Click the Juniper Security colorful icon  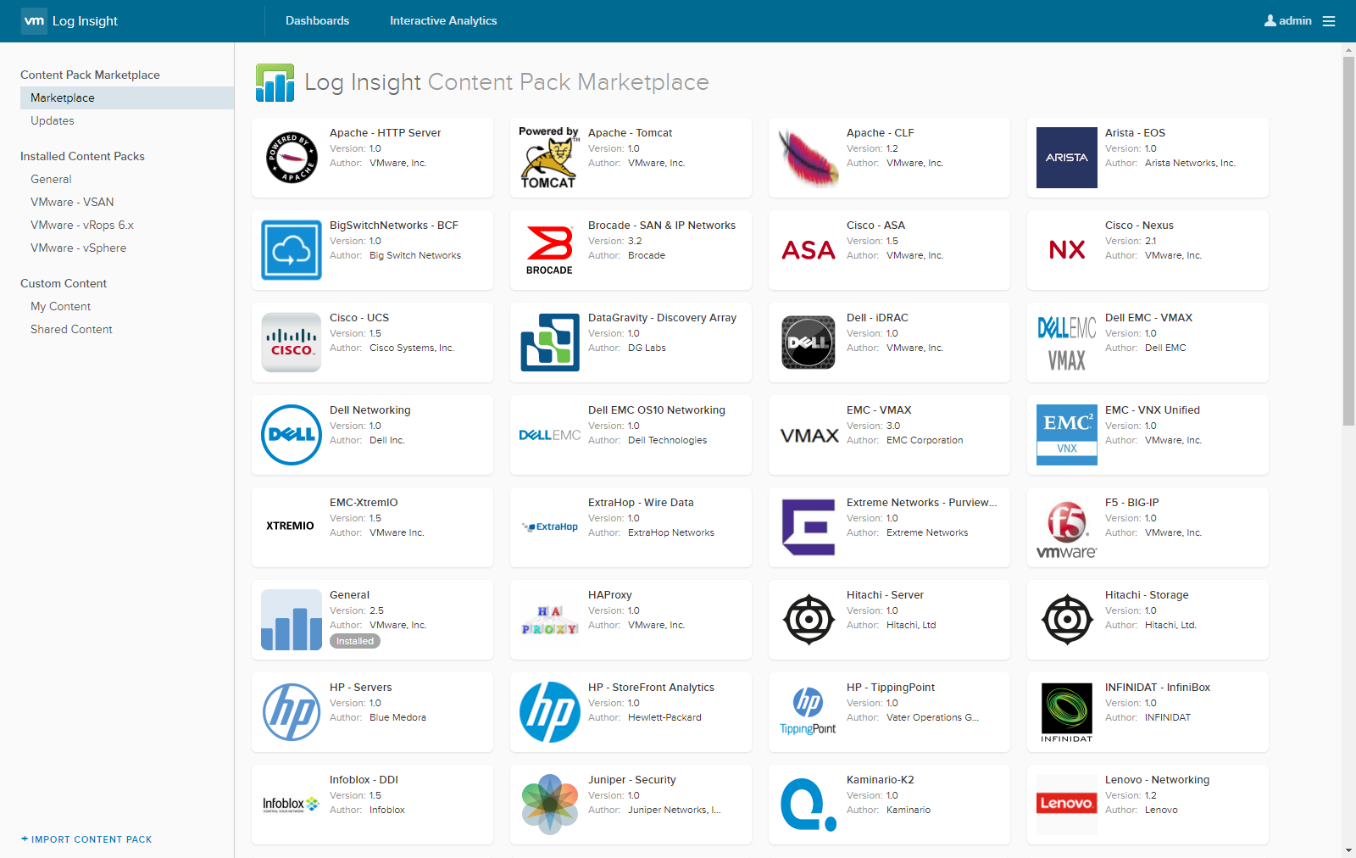click(x=549, y=804)
